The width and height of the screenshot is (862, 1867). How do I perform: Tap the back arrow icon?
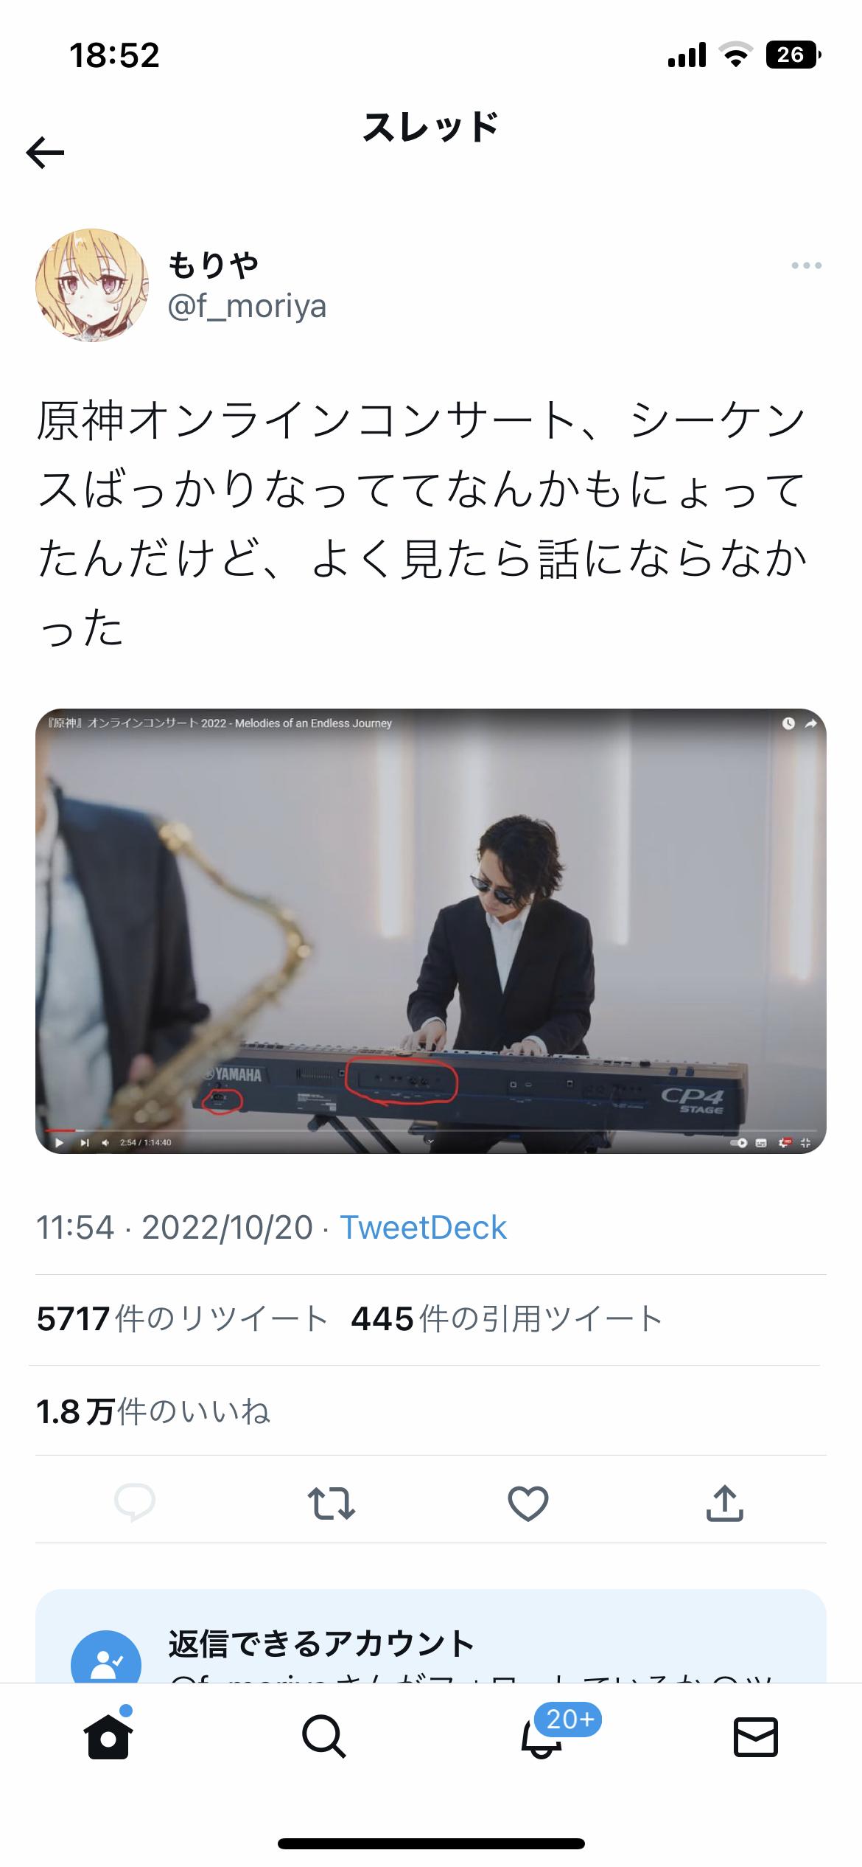(45, 153)
